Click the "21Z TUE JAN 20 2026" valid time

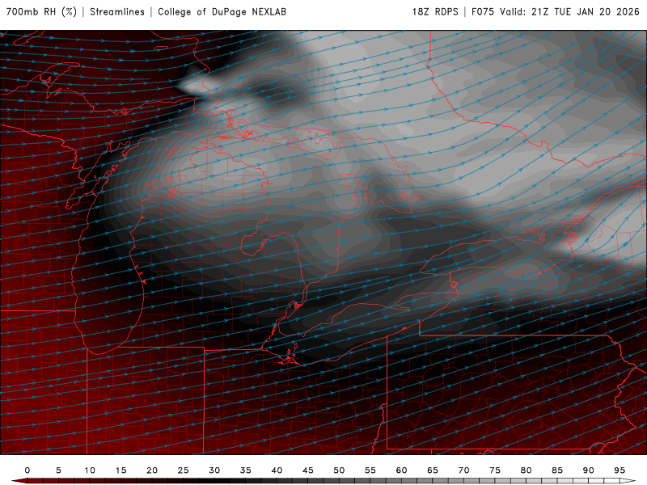tap(585, 11)
